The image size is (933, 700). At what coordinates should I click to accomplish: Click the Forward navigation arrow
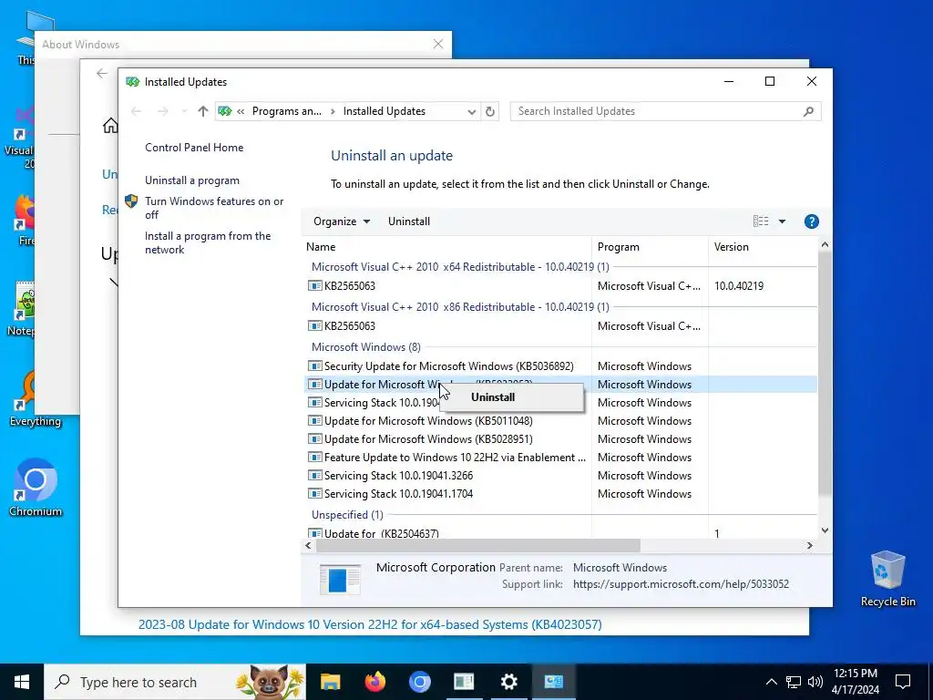point(162,111)
